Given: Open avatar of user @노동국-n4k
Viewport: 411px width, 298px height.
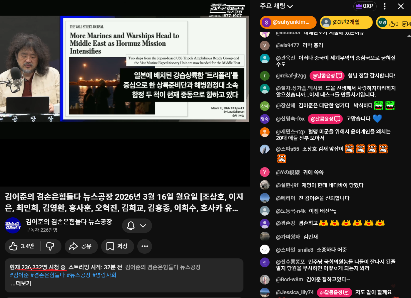Looking at the screenshot, I should (265, 211).
